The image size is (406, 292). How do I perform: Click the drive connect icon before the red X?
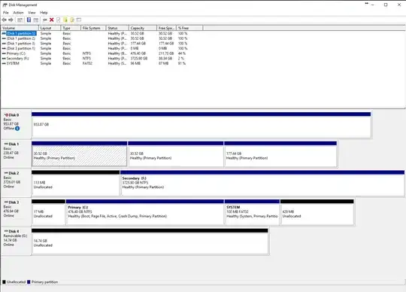tap(45, 20)
